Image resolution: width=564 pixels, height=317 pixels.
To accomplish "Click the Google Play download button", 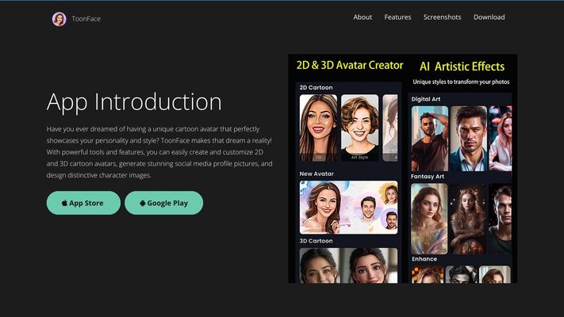I will pyautogui.click(x=163, y=203).
